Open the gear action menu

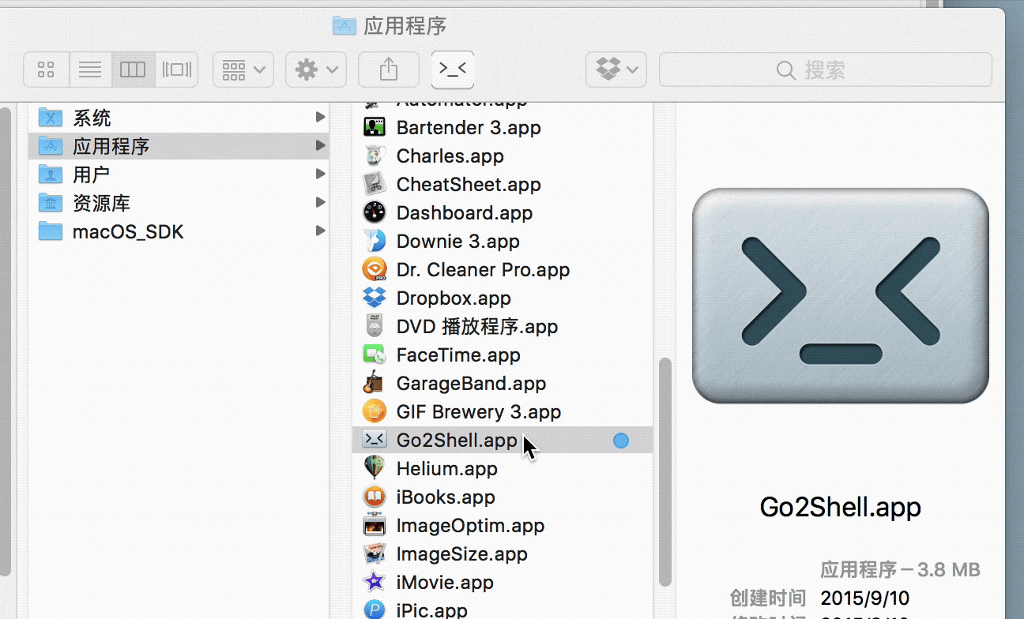(316, 69)
